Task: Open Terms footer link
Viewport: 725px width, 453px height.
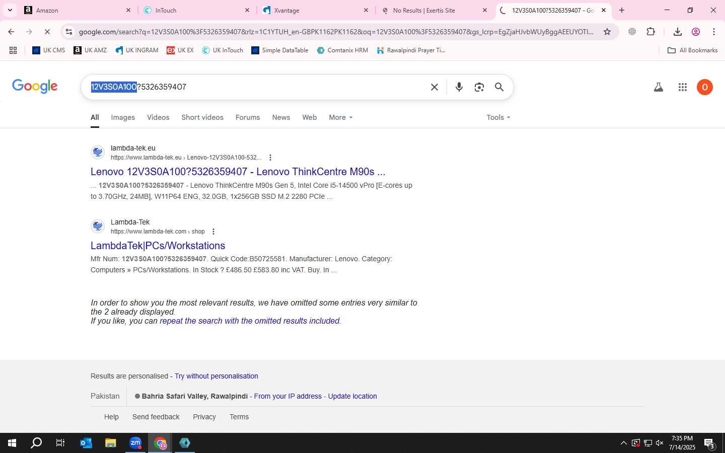Action: (x=239, y=417)
